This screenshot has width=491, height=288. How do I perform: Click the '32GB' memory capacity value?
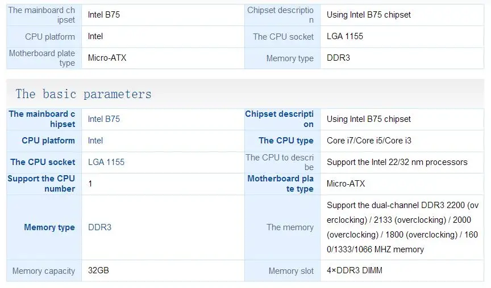[x=98, y=270]
